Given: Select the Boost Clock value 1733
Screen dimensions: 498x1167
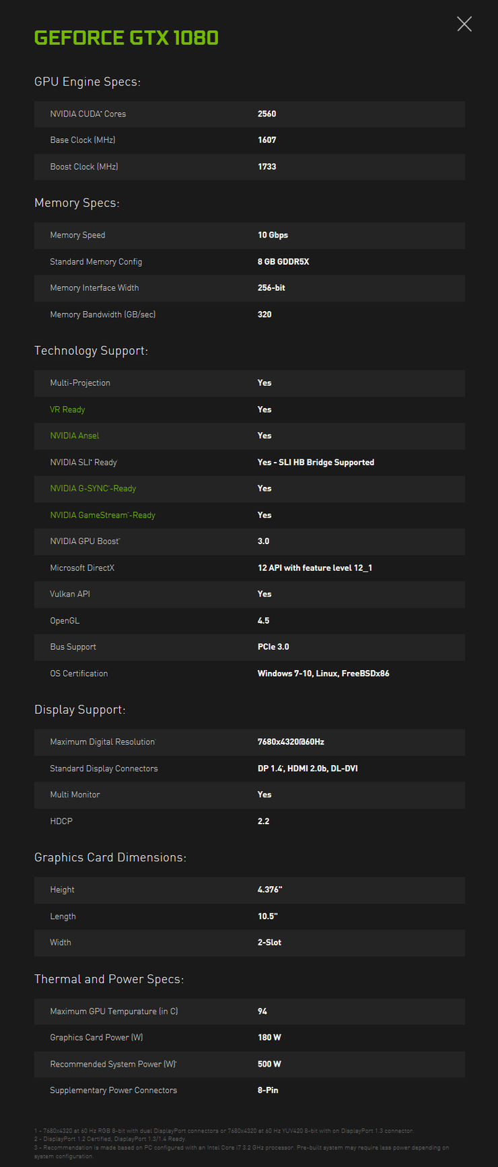Looking at the screenshot, I should coord(267,166).
